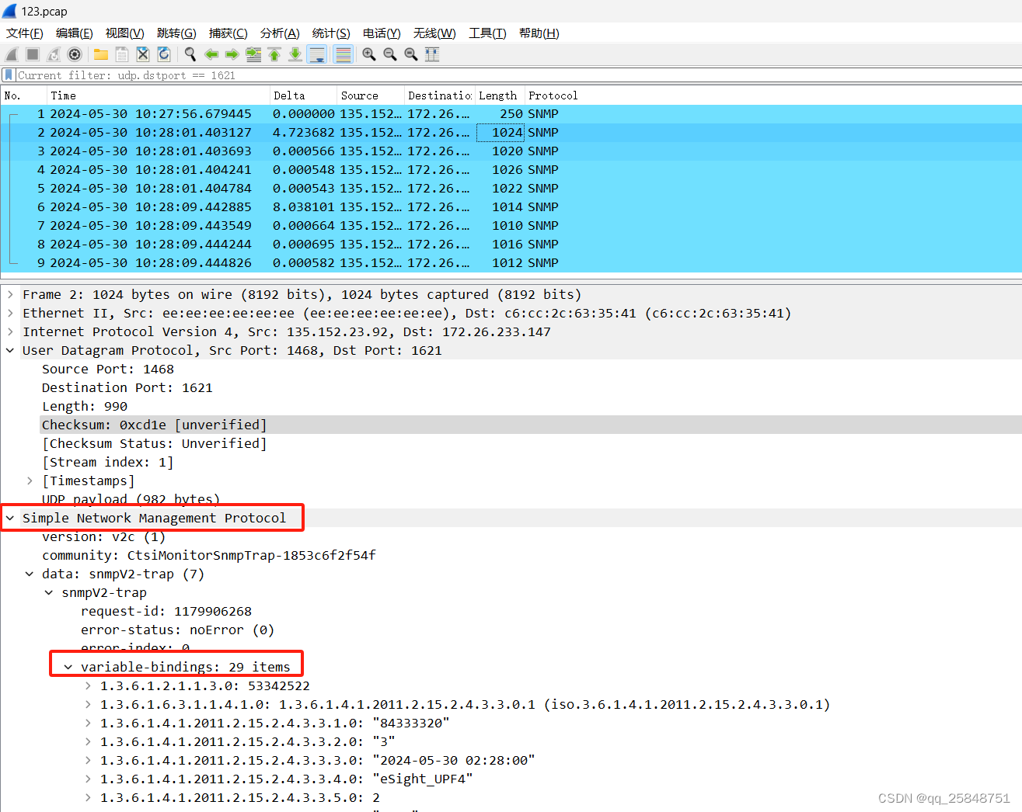The height and width of the screenshot is (812, 1022).
Task: Zoom in on the packet list
Action: click(368, 54)
